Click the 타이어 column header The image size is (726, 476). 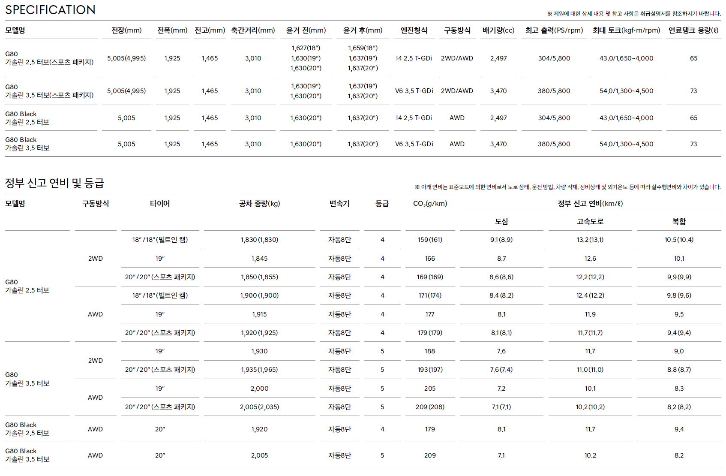tap(160, 204)
